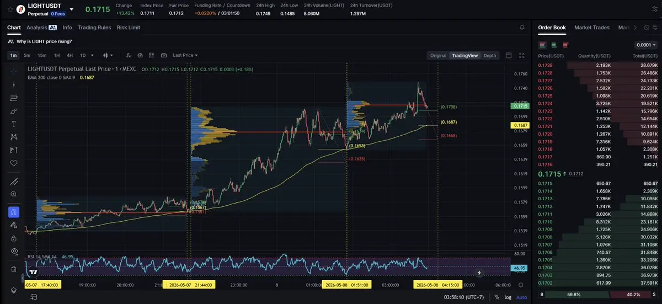Toggle lock drawing tools padlock
The width and height of the screenshot is (662, 304).
pos(14,238)
